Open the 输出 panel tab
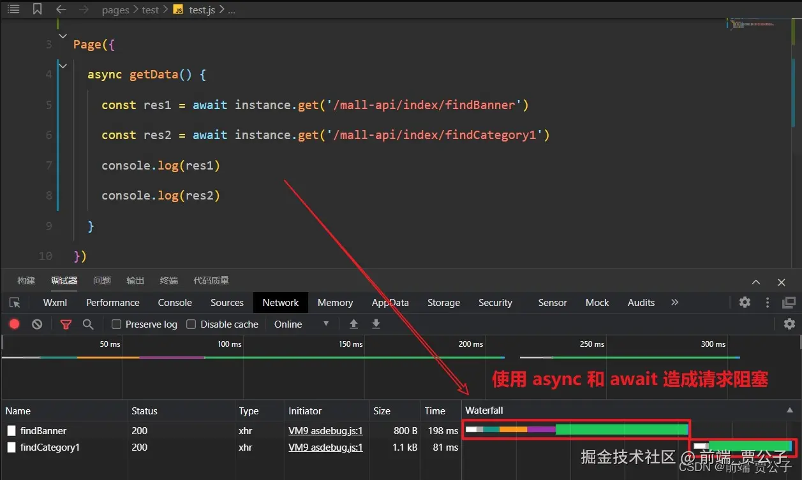The image size is (802, 480). tap(135, 280)
